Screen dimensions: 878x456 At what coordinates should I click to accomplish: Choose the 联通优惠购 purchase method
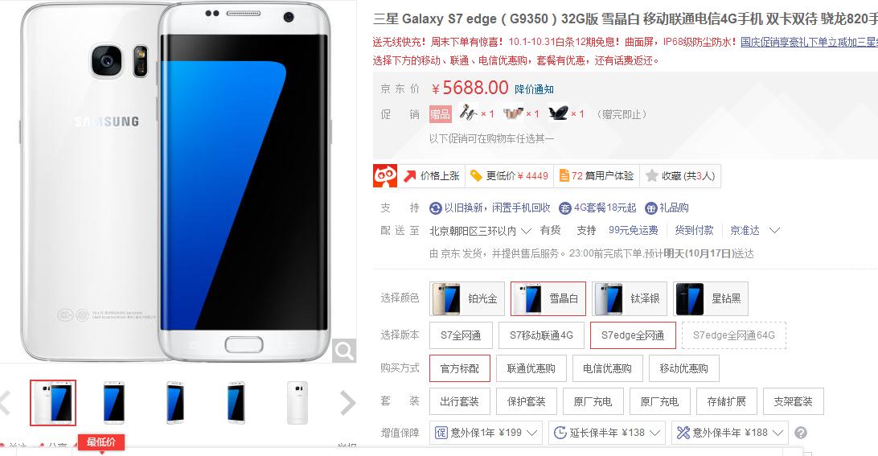[531, 368]
